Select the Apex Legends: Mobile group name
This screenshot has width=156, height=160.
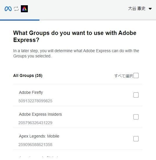coord(39,136)
